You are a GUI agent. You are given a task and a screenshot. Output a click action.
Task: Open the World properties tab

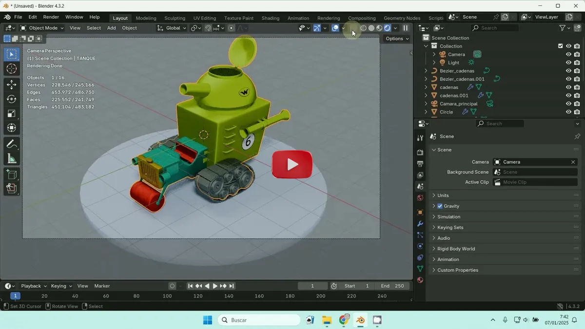[x=420, y=198]
